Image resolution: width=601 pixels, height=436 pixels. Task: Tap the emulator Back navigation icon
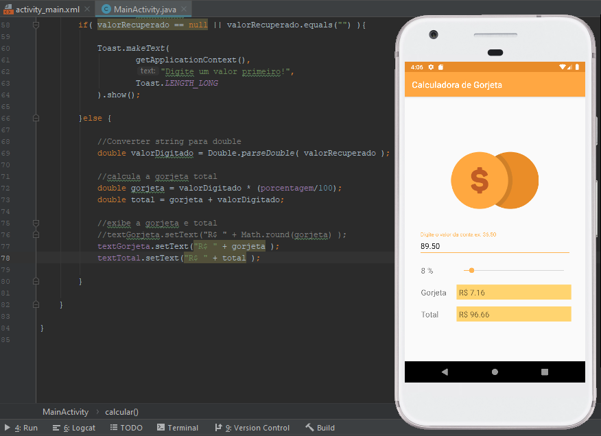pos(445,371)
